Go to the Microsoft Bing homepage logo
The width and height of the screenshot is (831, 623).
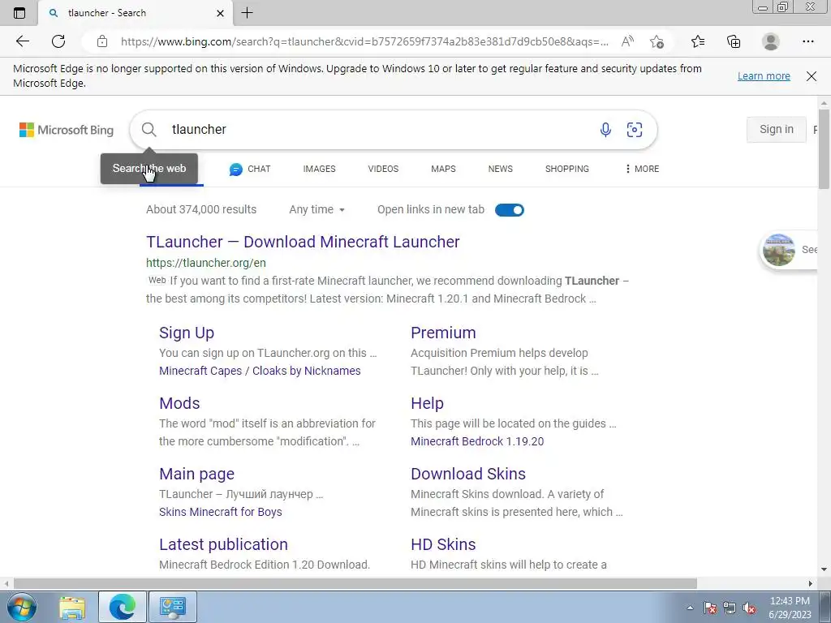pyautogui.click(x=67, y=130)
